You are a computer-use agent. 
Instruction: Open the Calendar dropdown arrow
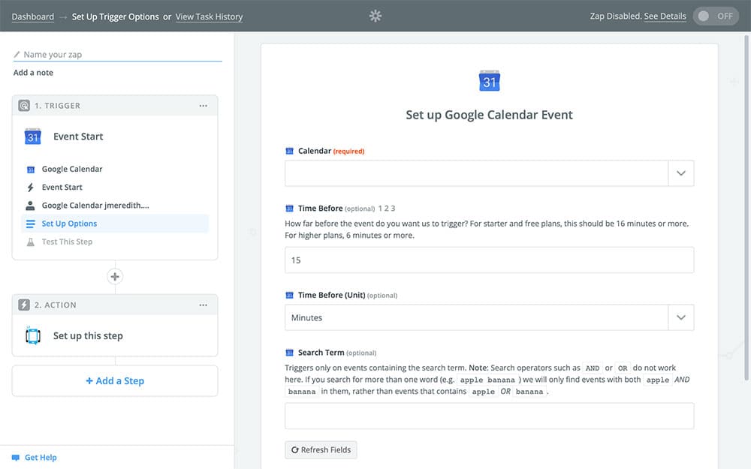coord(680,173)
